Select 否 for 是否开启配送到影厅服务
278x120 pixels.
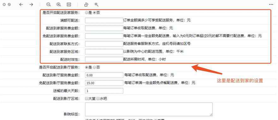point(94,67)
